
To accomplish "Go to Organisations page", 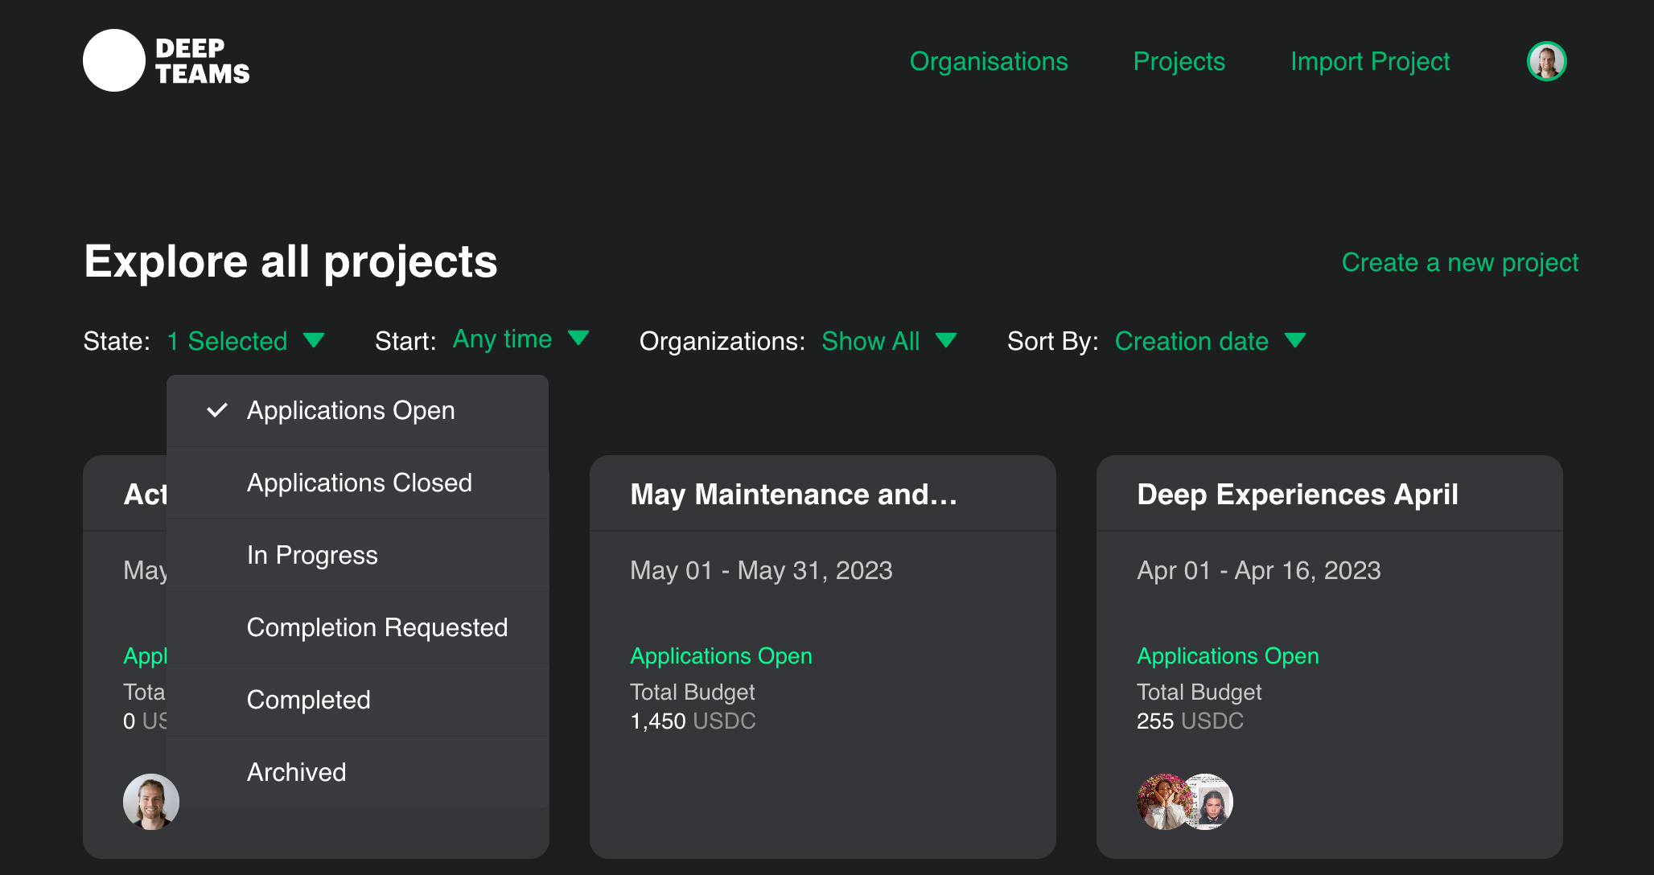I will [988, 62].
